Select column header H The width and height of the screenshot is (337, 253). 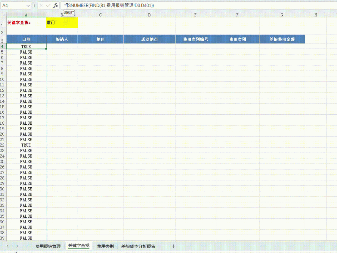tap(315, 15)
